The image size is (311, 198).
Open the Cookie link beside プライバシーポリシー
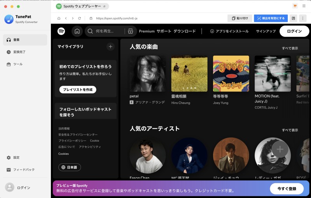94,141
